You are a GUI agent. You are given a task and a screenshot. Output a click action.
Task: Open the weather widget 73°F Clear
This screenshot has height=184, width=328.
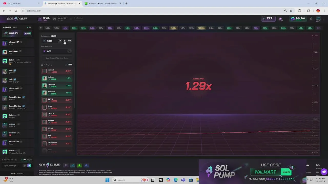point(8,180)
